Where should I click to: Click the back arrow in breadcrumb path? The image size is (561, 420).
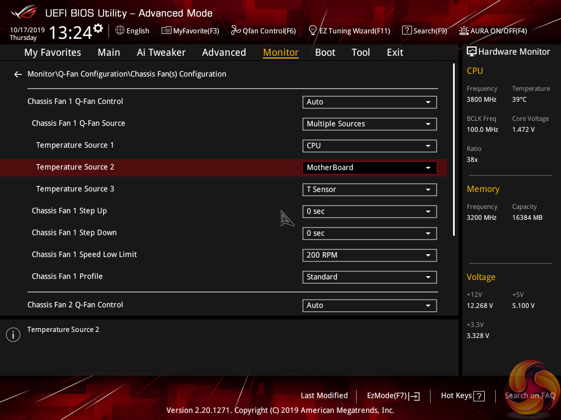pos(18,74)
